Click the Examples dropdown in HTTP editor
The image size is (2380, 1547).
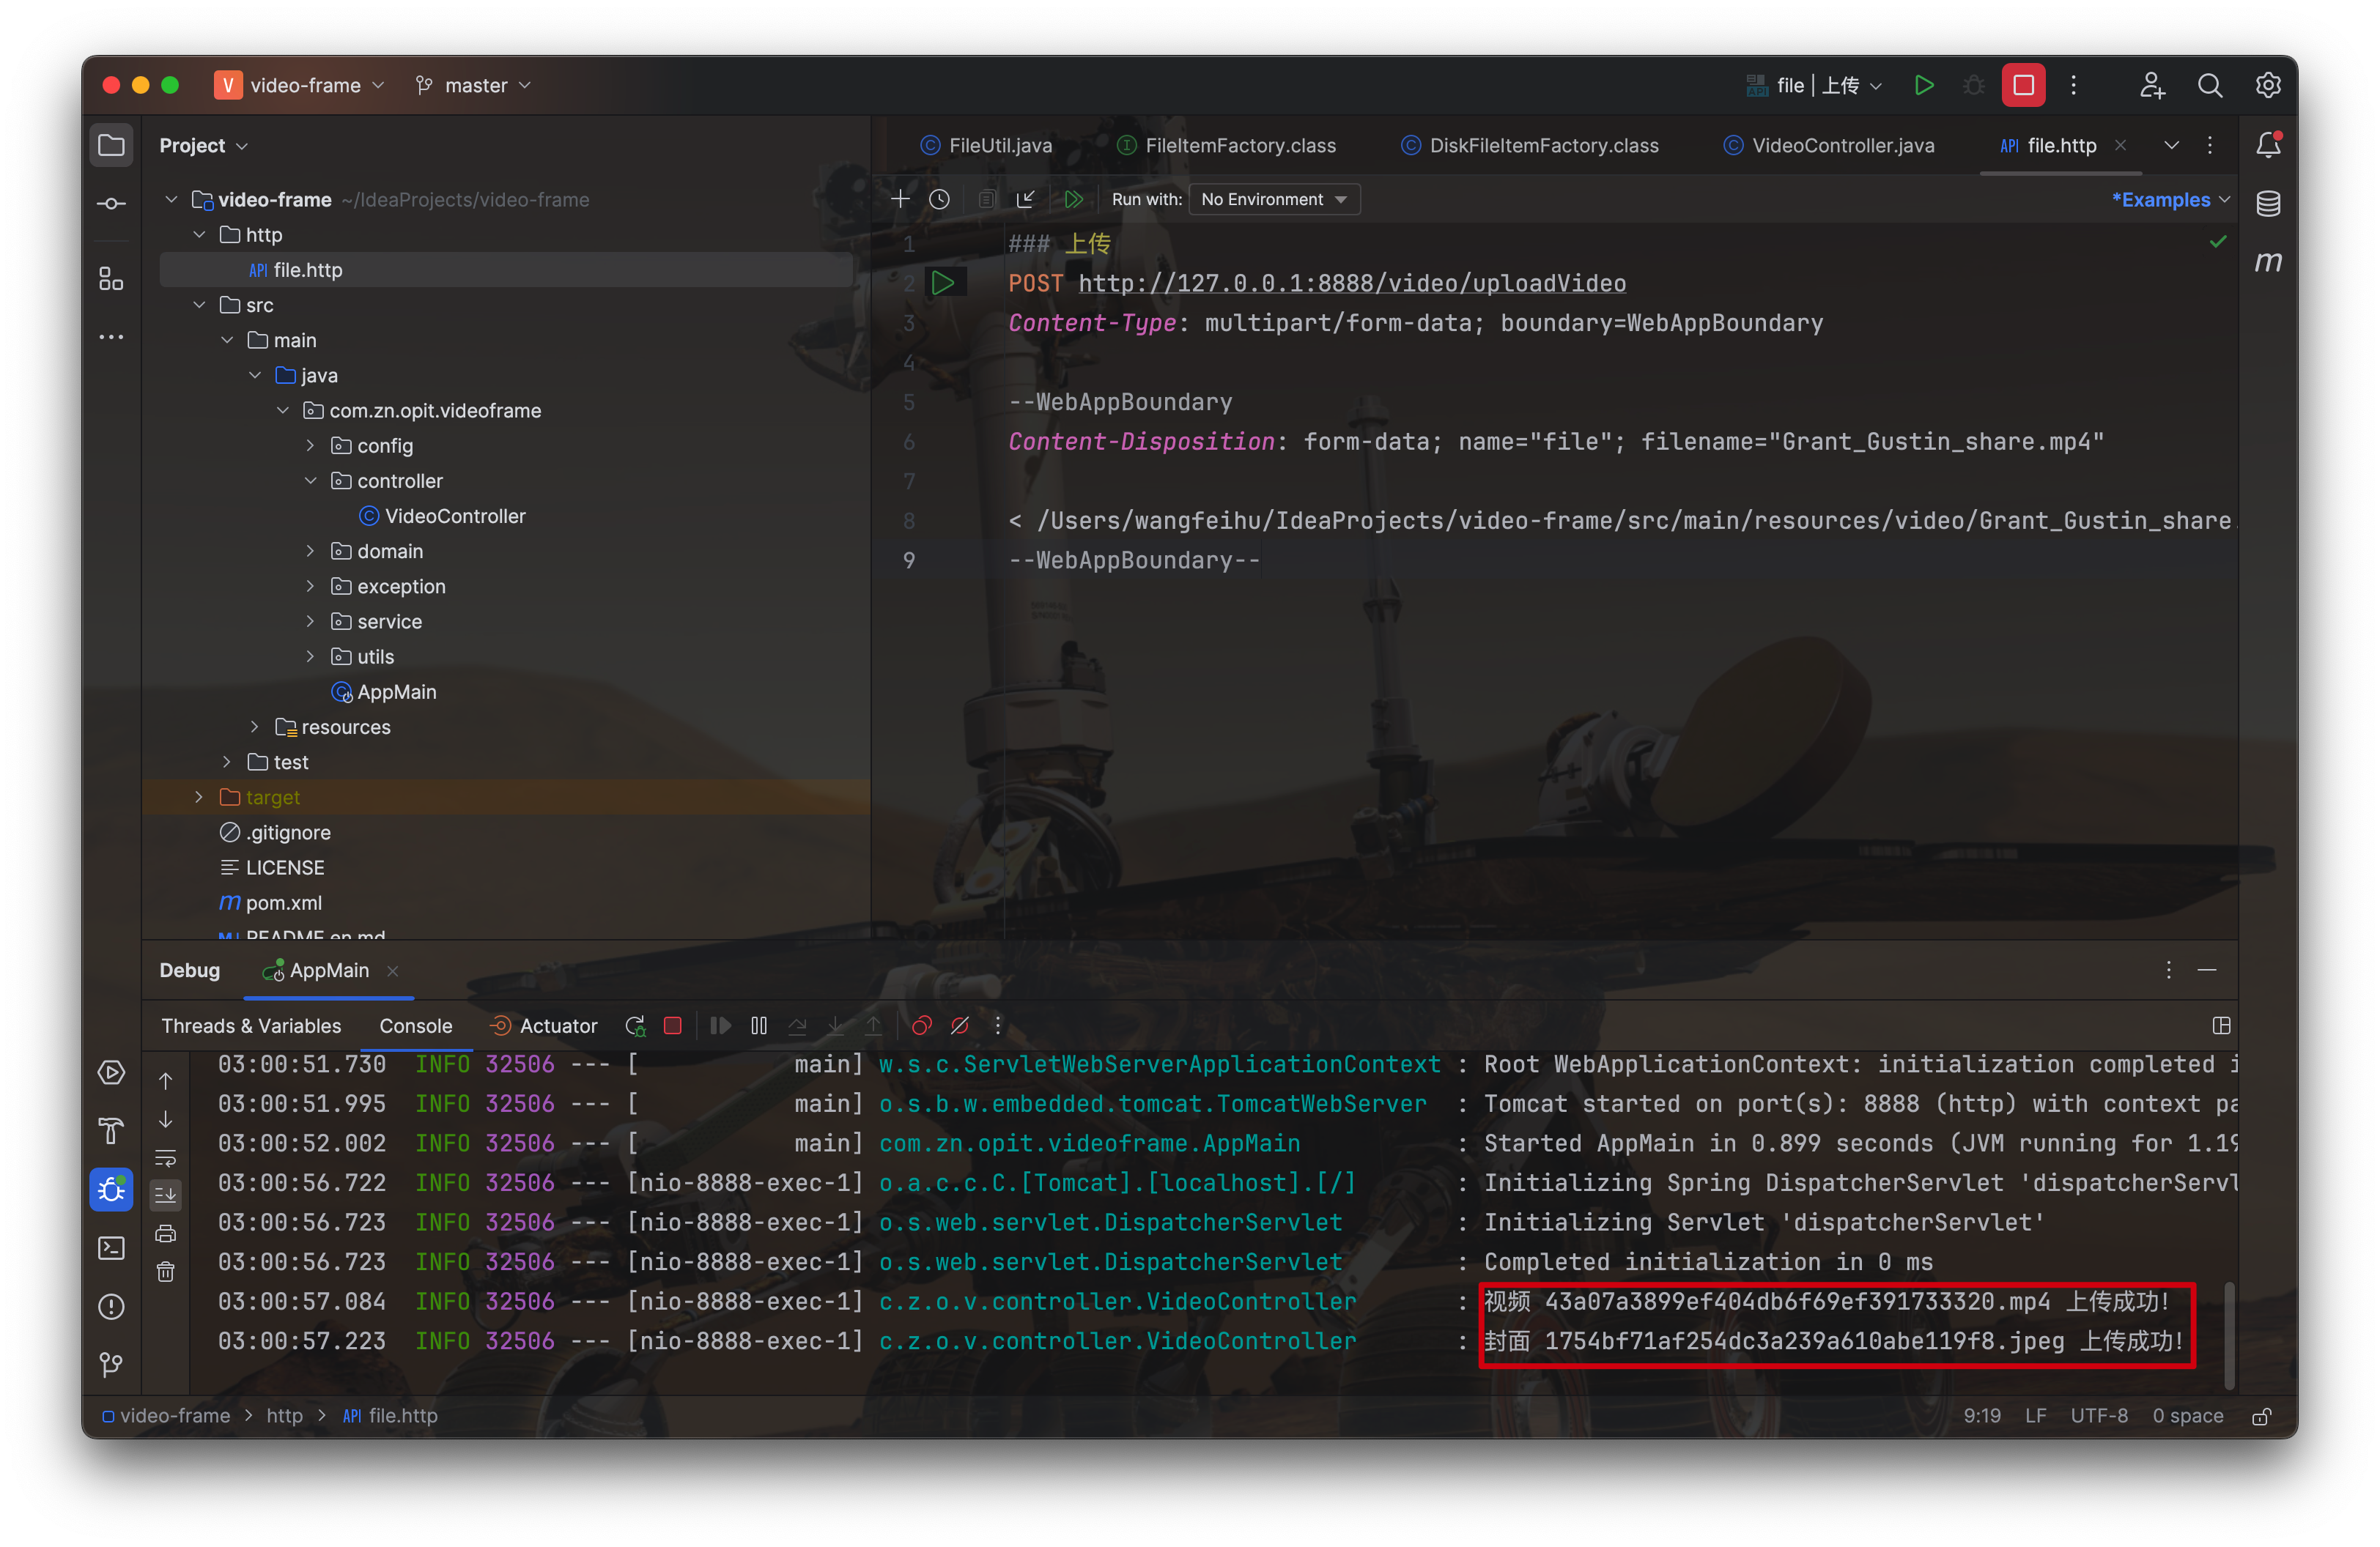(x=2165, y=198)
